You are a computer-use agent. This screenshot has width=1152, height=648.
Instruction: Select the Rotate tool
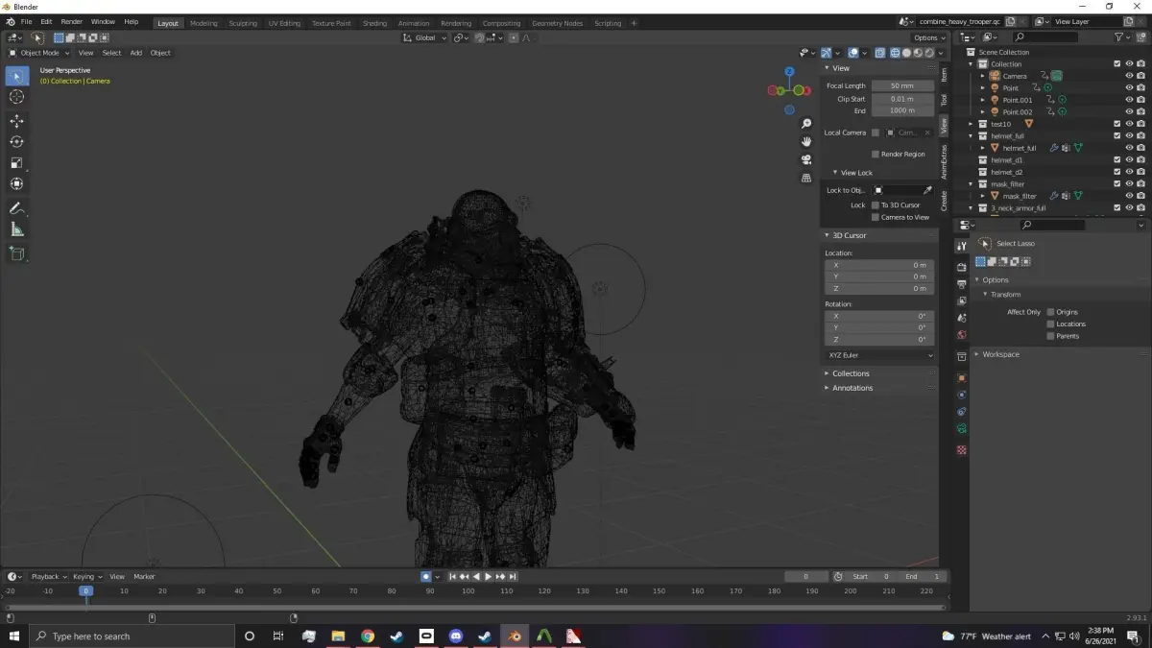tap(16, 142)
